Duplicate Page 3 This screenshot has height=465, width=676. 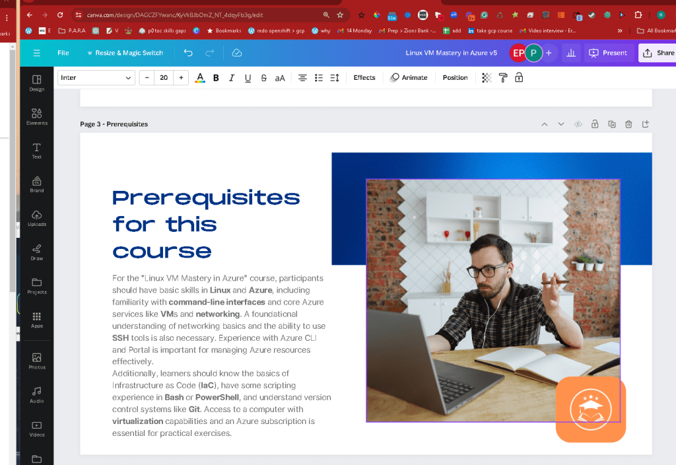coord(612,124)
